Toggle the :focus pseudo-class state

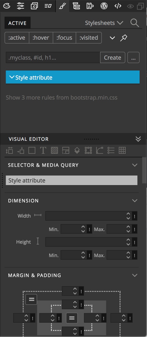pos(64,38)
